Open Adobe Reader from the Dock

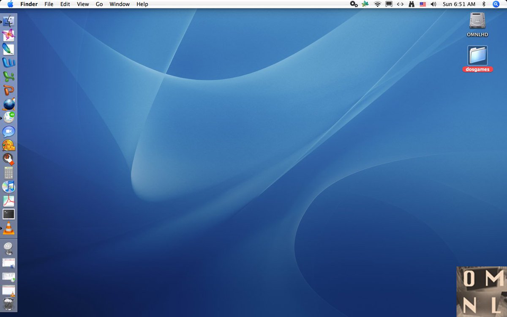[9, 200]
